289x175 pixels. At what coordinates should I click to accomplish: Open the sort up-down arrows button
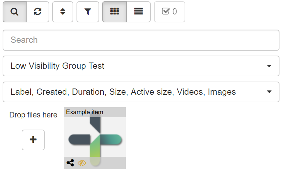pyautogui.click(x=63, y=12)
